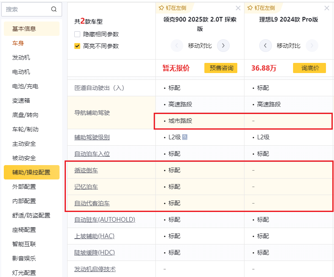This screenshot has width=334, height=277.
Task: Open 被动安全 in the sidebar
Action: pyautogui.click(x=24, y=158)
